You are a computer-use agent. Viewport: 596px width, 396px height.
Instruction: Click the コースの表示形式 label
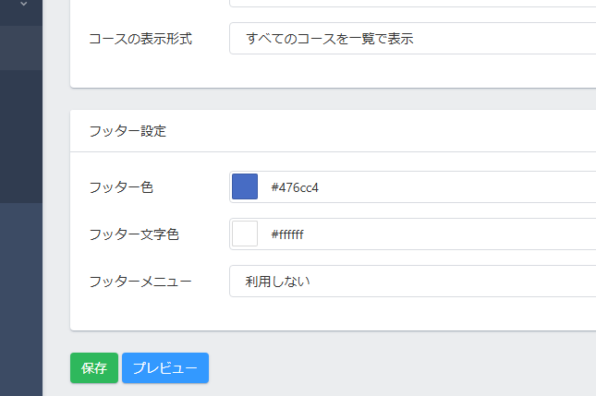point(140,40)
